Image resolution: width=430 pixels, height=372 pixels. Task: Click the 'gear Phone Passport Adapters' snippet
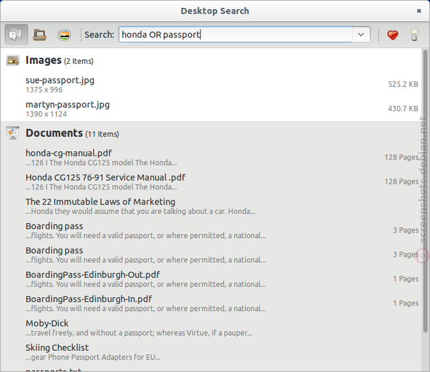[x=93, y=357]
